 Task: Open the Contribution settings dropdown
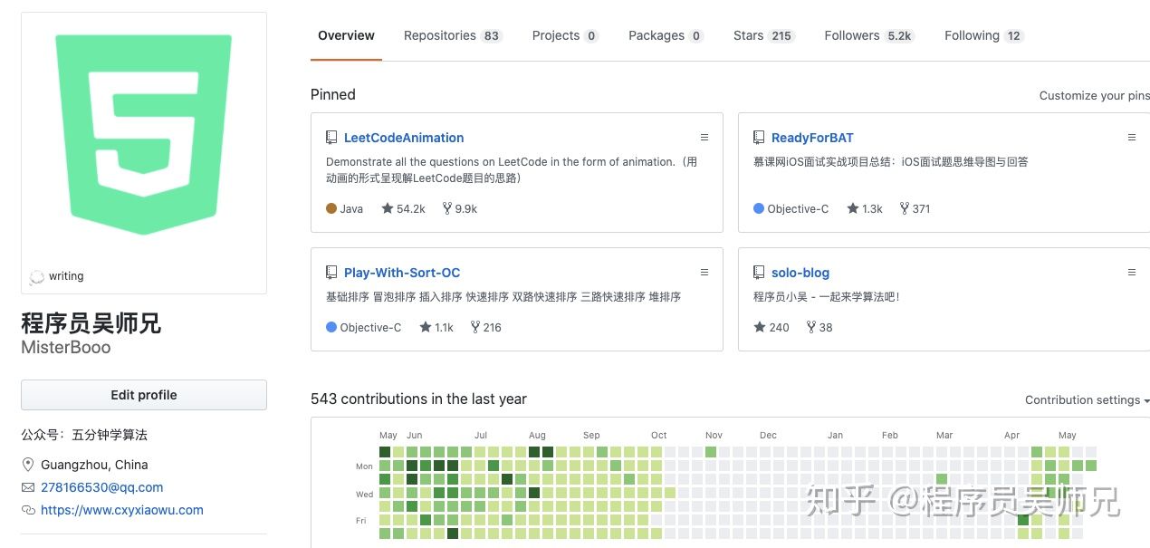[1086, 399]
